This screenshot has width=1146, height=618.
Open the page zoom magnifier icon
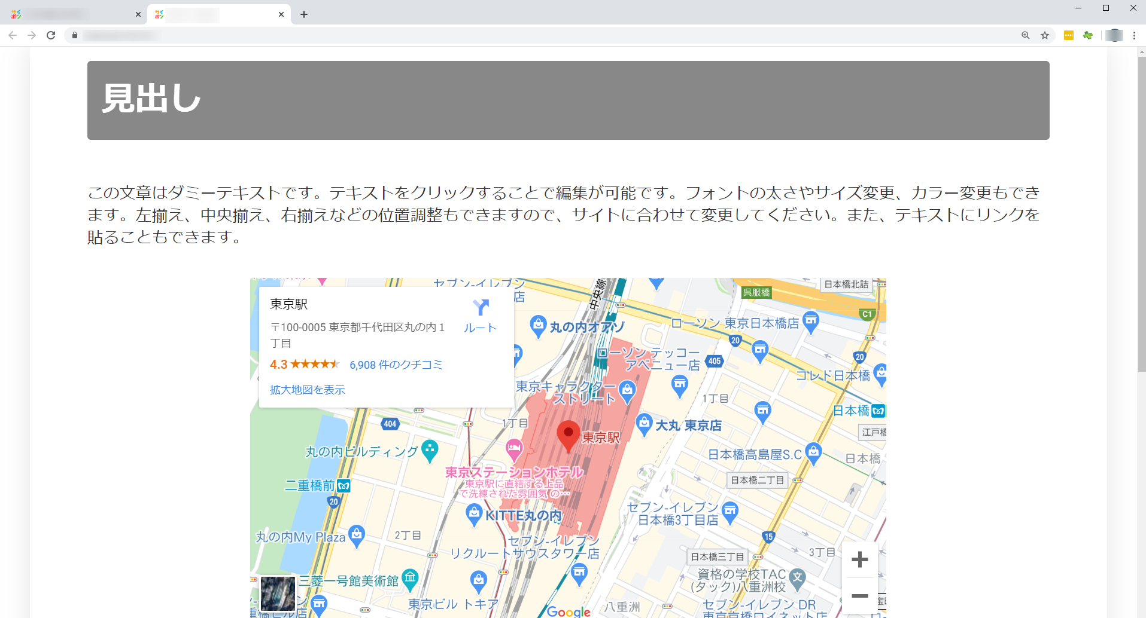[x=1026, y=35]
